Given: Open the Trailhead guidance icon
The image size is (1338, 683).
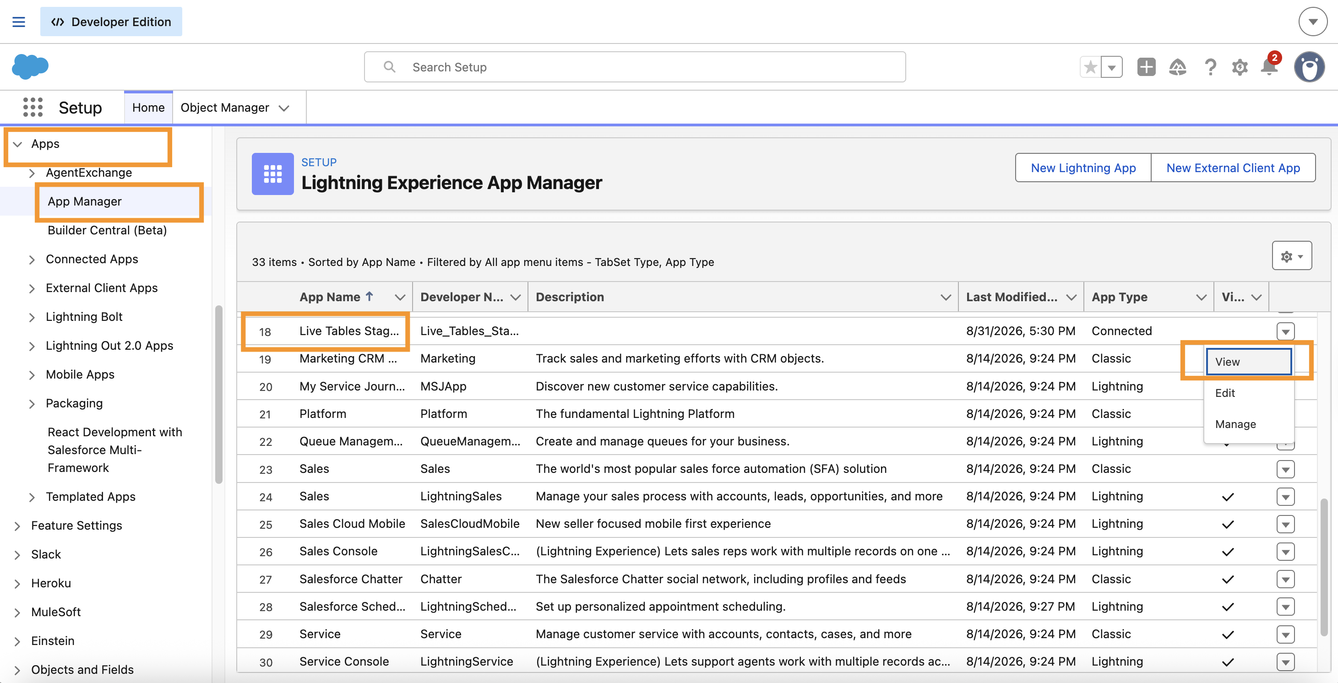Looking at the screenshot, I should pos(1177,67).
